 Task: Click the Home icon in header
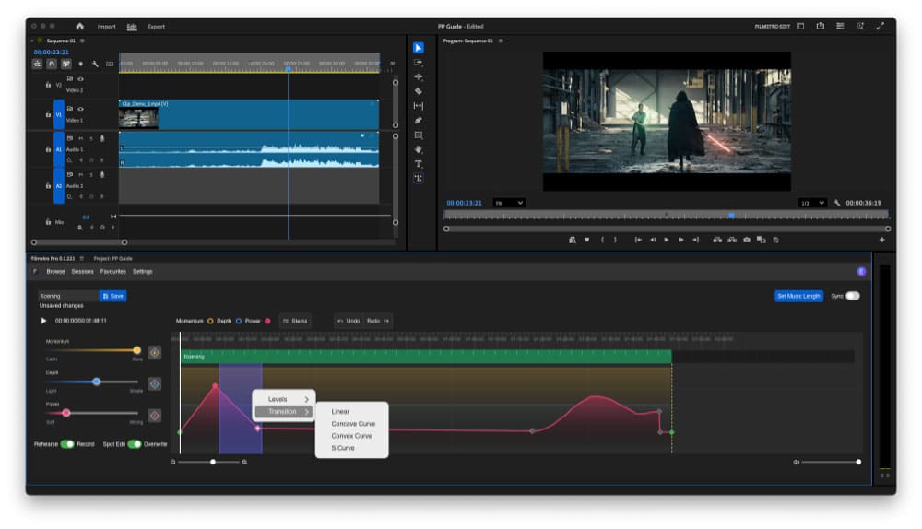tap(80, 27)
